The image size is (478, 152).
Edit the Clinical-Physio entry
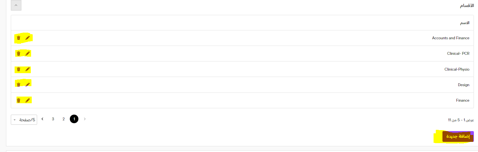(x=28, y=69)
